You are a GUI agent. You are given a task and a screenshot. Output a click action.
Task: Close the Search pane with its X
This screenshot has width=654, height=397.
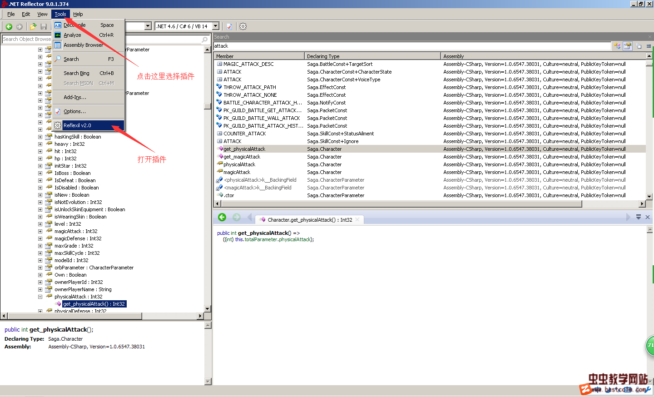coord(650,37)
